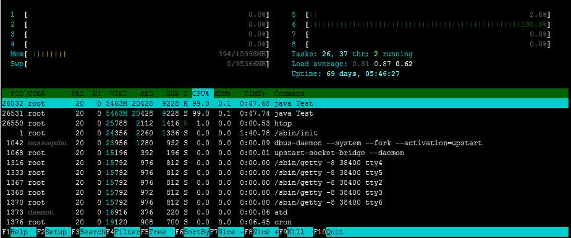
Task: Click the F1 Help function key
Action: coord(19,232)
